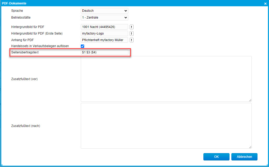Open the Betriebsstätte dropdown

click(x=105, y=18)
